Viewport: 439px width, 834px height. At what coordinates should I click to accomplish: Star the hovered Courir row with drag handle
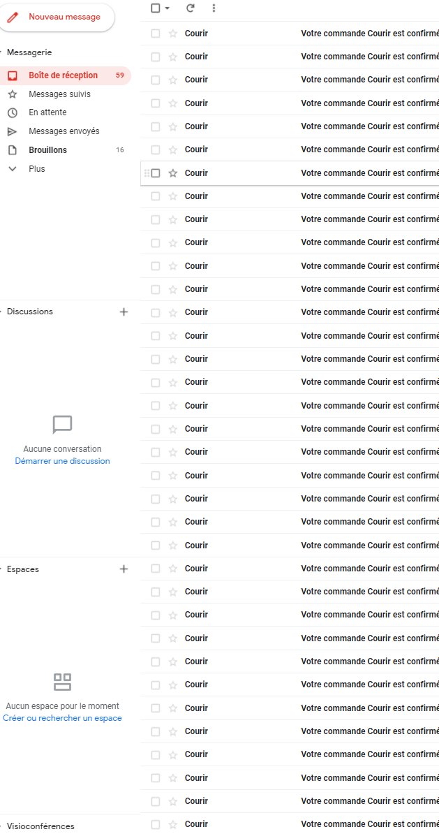172,173
